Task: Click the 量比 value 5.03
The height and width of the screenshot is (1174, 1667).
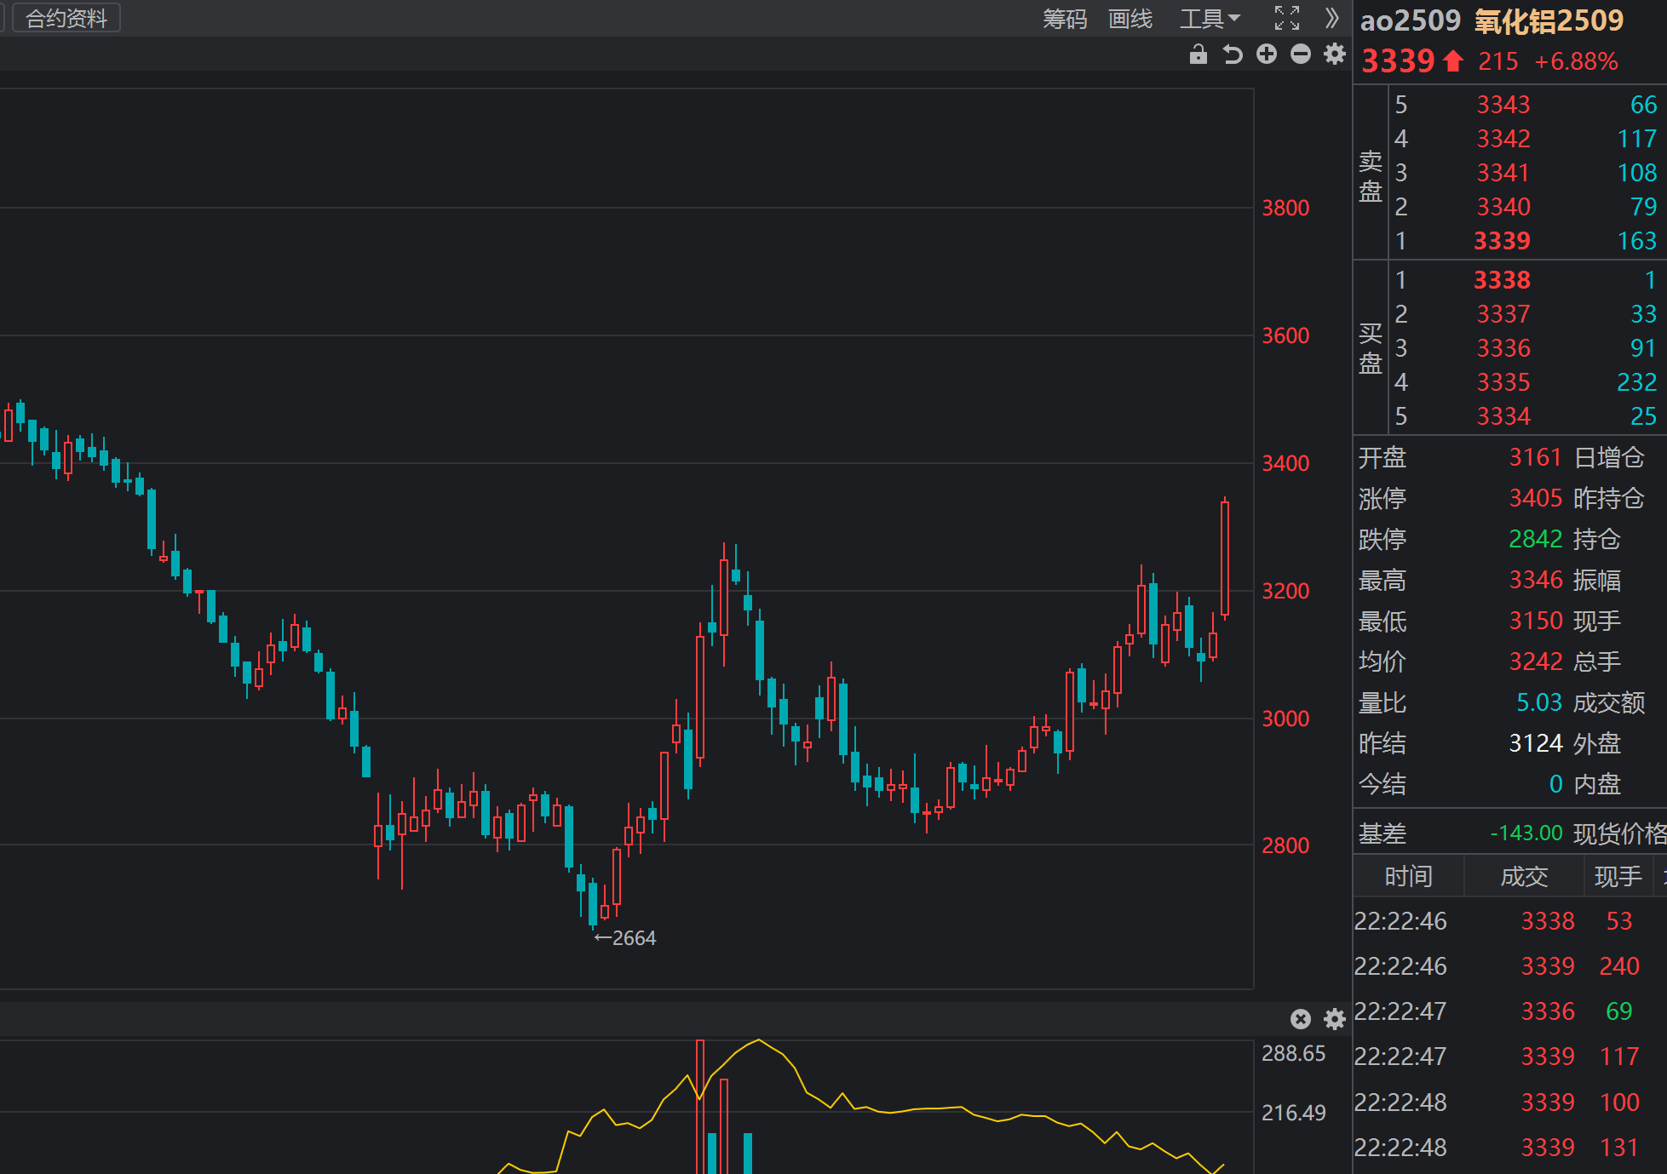Action: coord(1538,702)
